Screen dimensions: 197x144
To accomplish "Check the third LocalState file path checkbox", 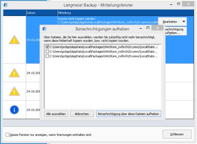I will pyautogui.click(x=47, y=56).
